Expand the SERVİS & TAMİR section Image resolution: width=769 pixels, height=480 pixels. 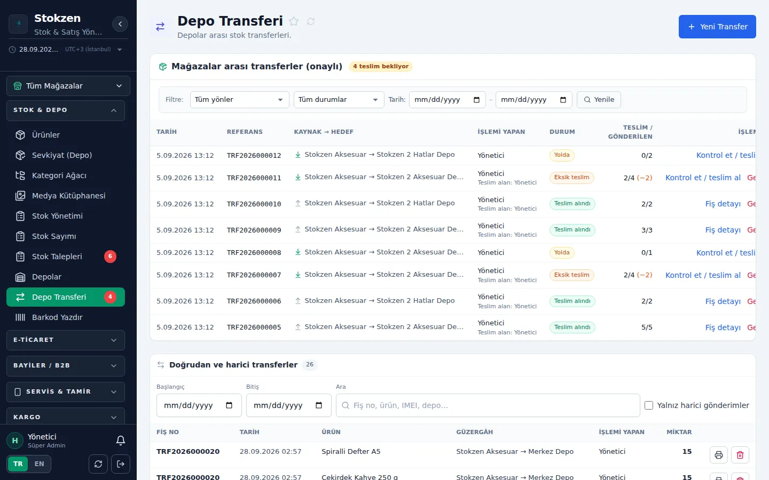66,392
